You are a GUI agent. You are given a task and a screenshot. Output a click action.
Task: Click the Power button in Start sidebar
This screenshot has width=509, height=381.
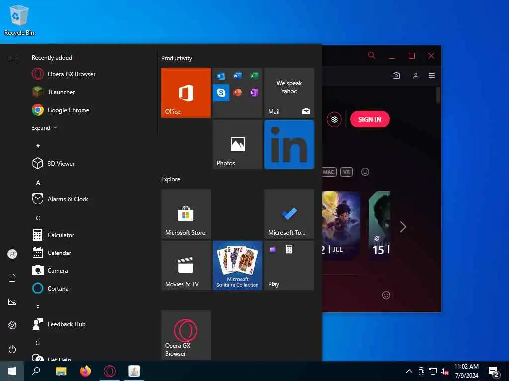tap(12, 349)
